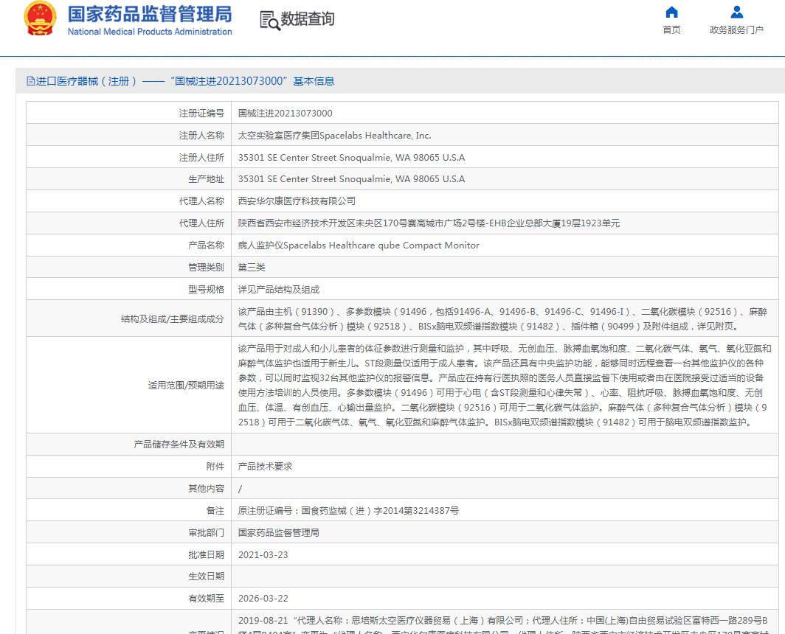Click the 注册人住所 address value
This screenshot has width=785, height=634.
tap(351, 157)
